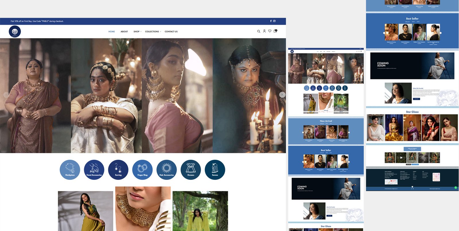This screenshot has height=231, width=459.
Task: Expand the Shop dropdown menu
Action: coord(137,31)
